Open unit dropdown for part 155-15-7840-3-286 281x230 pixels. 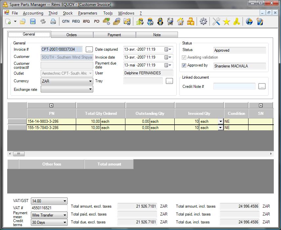[x=221, y=128]
